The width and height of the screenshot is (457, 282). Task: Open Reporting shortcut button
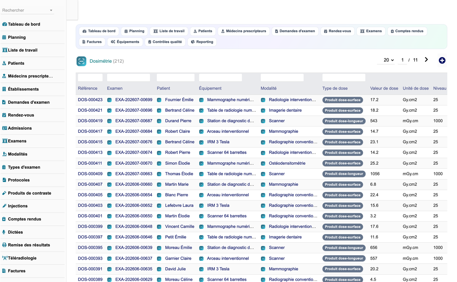202,42
